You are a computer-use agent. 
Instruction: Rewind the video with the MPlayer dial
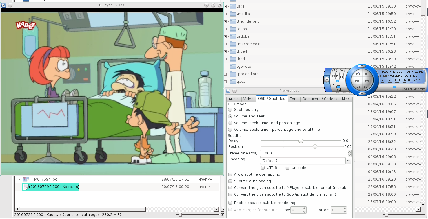(358, 87)
